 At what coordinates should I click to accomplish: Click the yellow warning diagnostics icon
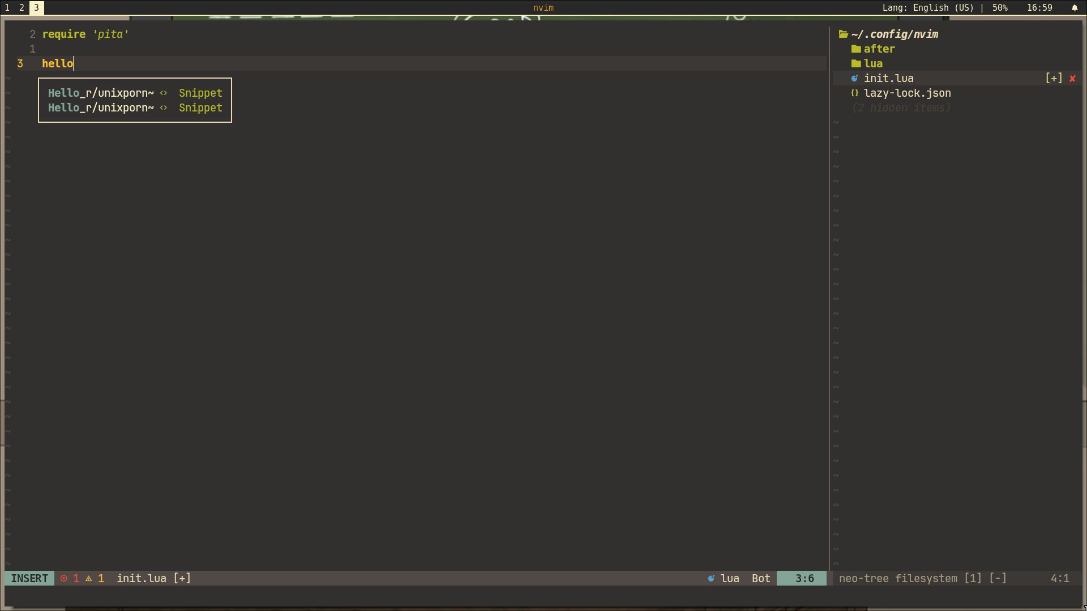click(89, 578)
